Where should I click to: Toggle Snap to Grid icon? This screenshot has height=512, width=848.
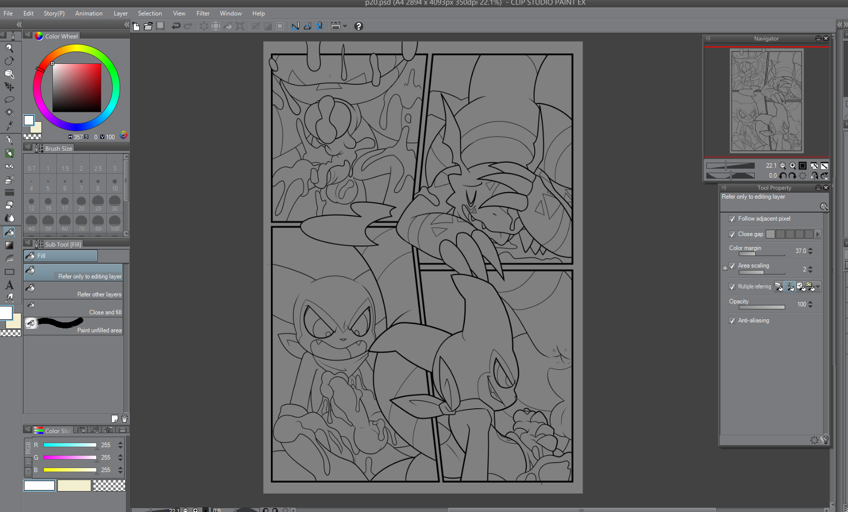point(320,26)
